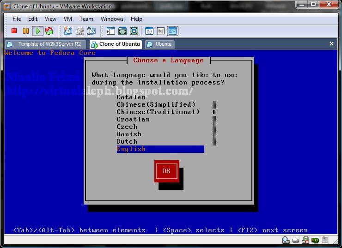Open the VM menu
The width and height of the screenshot is (342, 248).
click(x=68, y=19)
